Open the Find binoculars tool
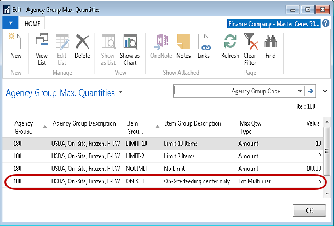 coord(270,46)
